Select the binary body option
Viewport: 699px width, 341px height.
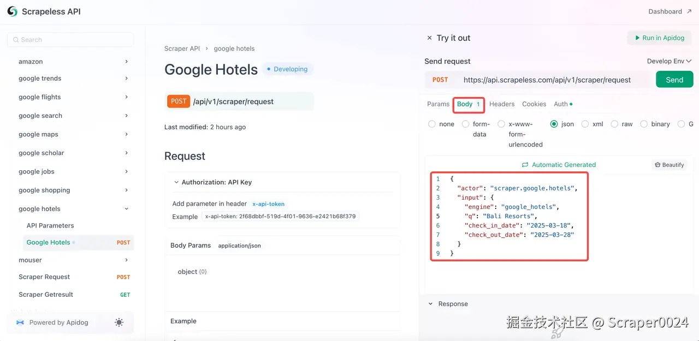(644, 124)
